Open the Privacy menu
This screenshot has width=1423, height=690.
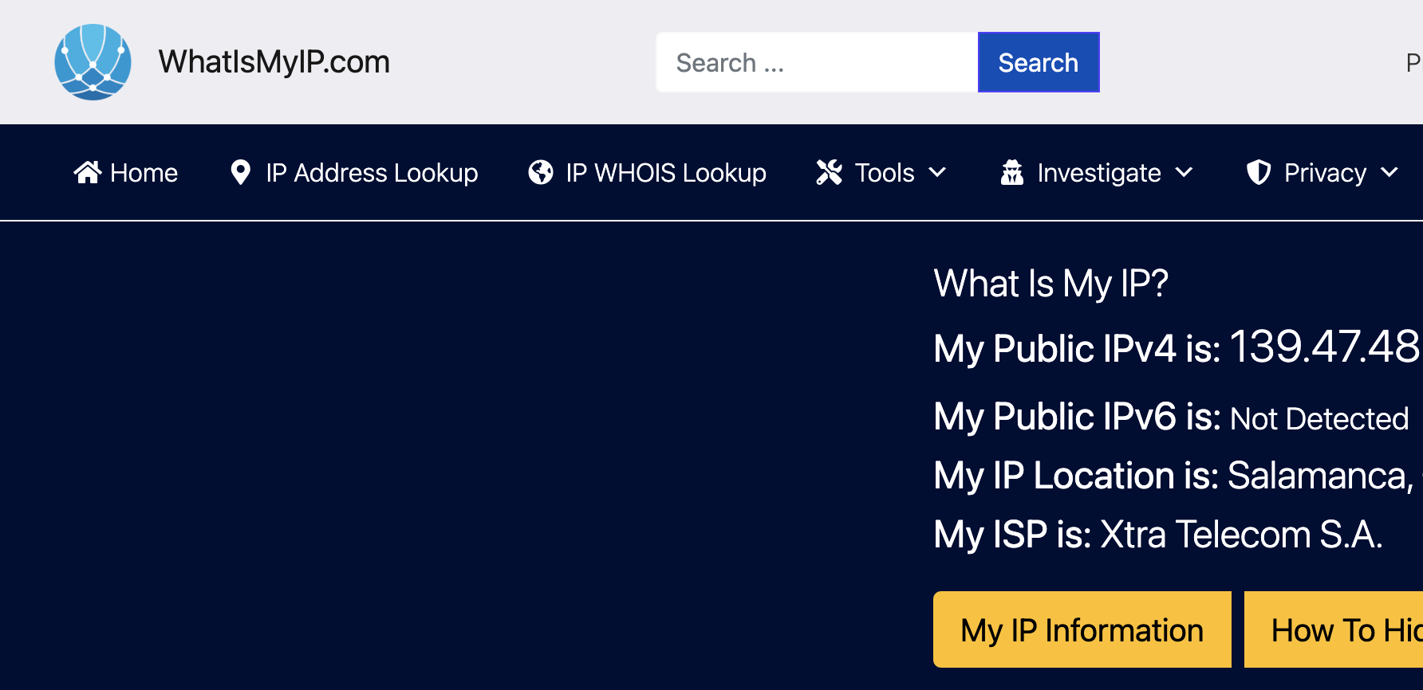click(1325, 173)
